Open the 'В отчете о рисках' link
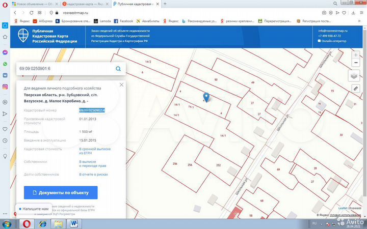This screenshot has width=367, height=229. [93, 175]
